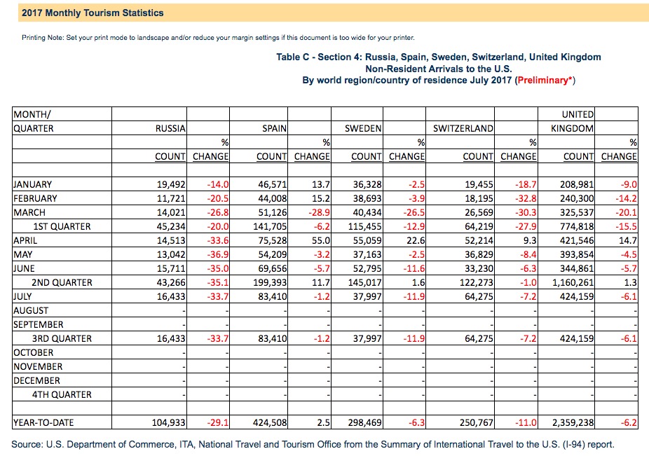The image size is (649, 456).
Task: Select United Kingdom year-to-date count 2,359,238
Action: (573, 423)
